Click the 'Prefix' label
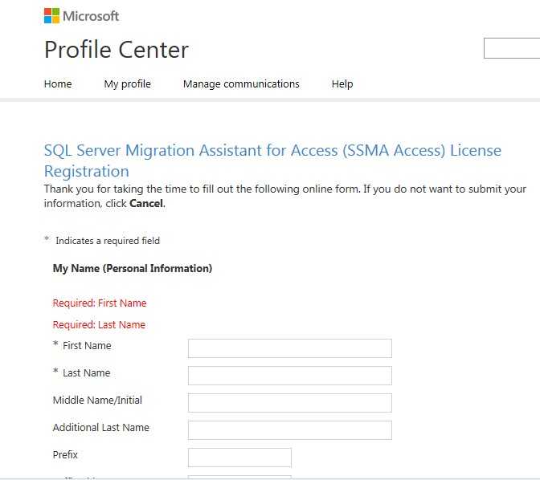540x480 pixels. [x=65, y=455]
